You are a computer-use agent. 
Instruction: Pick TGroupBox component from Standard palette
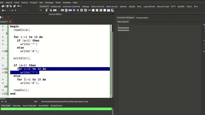(x=93, y=10)
